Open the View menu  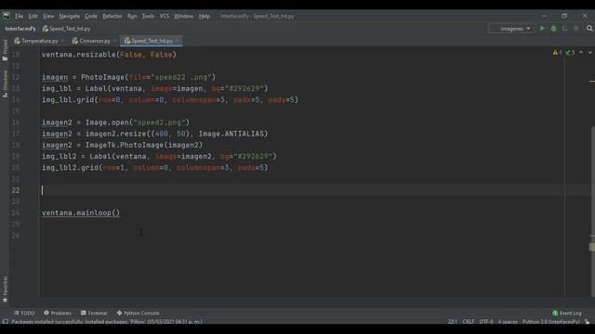click(x=48, y=17)
